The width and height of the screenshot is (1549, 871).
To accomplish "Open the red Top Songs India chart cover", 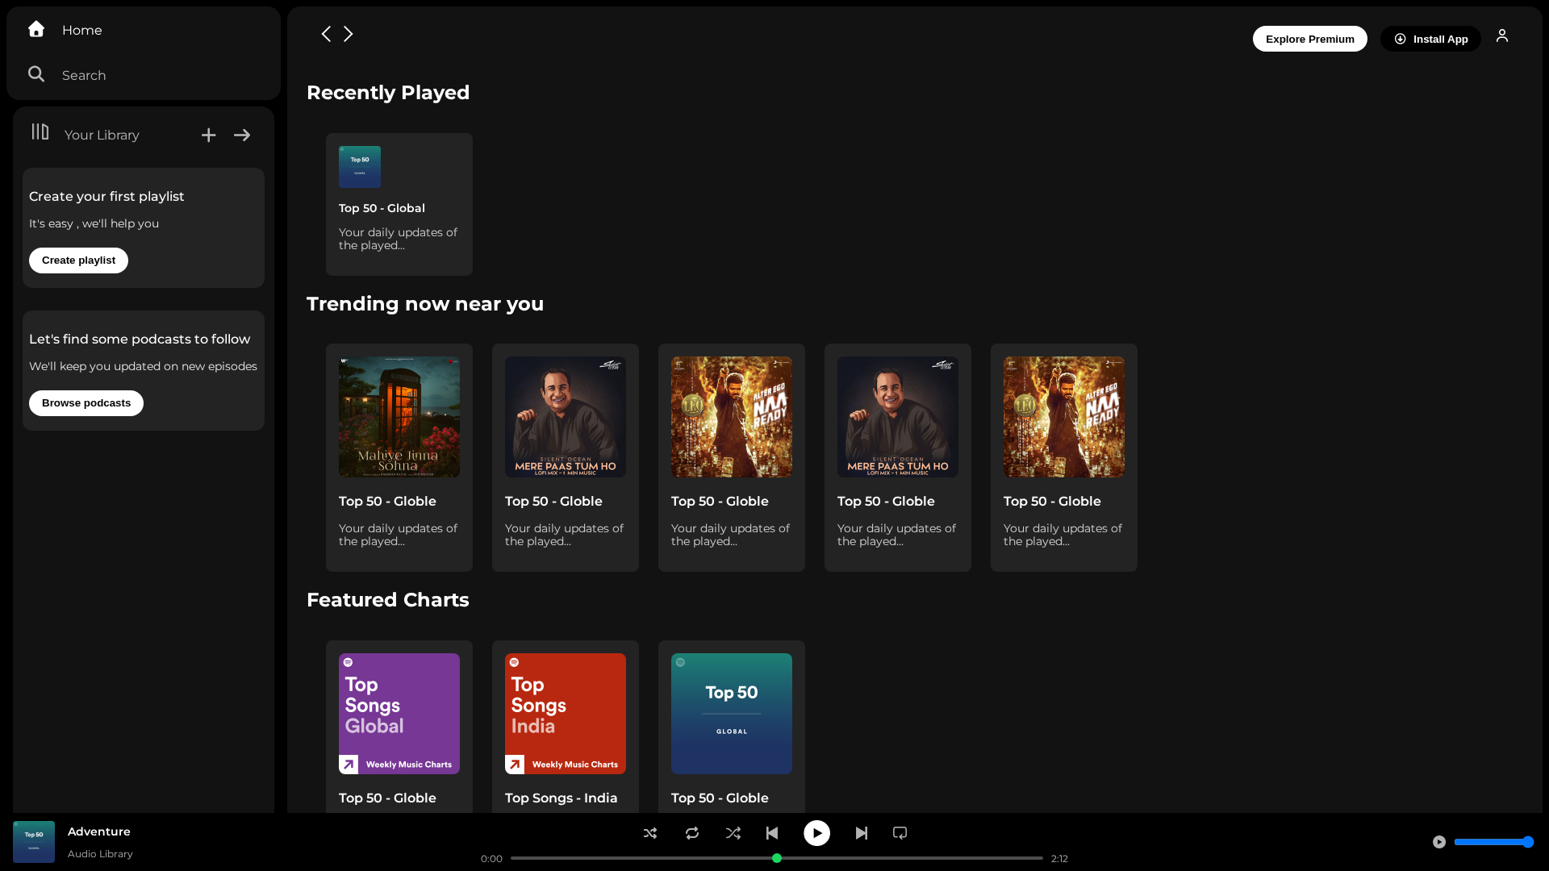I will click(x=566, y=714).
